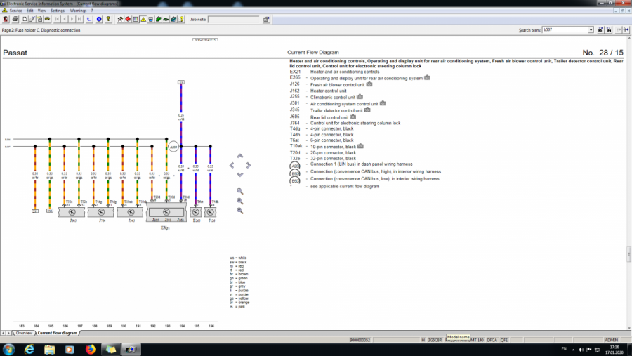The height and width of the screenshot is (356, 632).
Task: Click camera icon next to J126 Fresh air blower
Action: [x=369, y=84]
